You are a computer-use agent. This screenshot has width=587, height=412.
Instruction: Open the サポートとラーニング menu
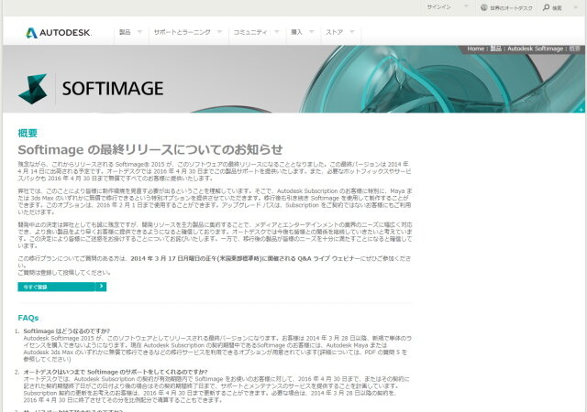click(182, 32)
